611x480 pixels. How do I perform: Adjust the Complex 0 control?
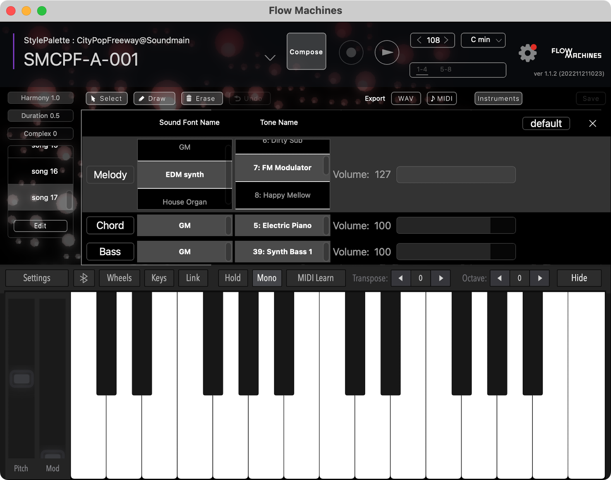[41, 134]
